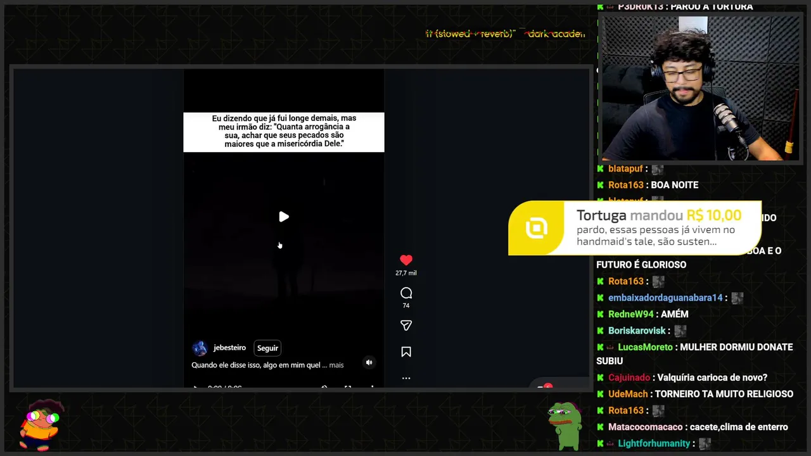Click the reel's white caption text overlay

point(284,132)
